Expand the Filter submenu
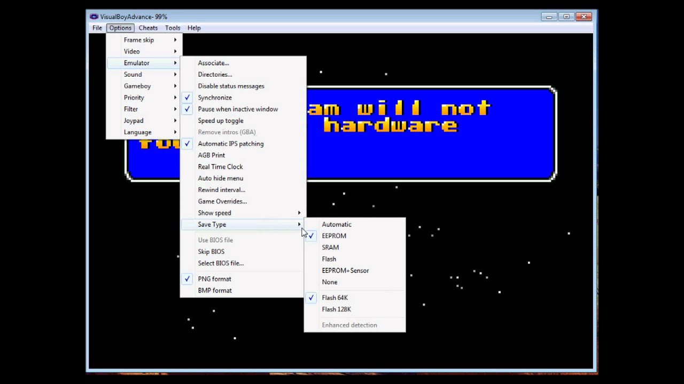 coord(144,109)
